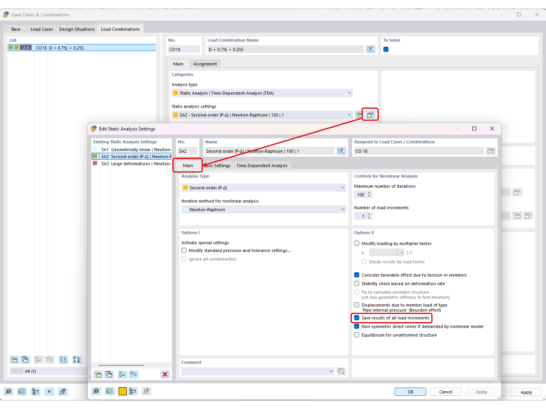Create new static analysis settings with the star icon
546x409 pixels.
click(98, 374)
